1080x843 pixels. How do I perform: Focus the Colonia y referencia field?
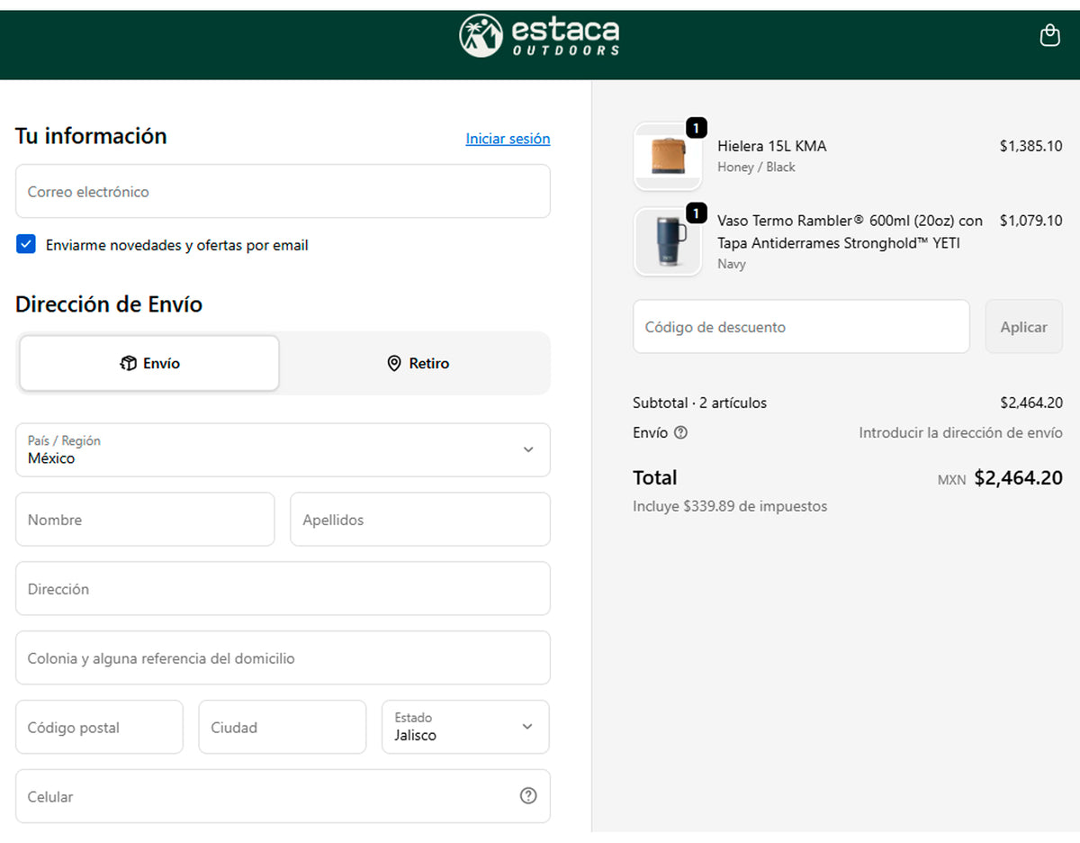click(283, 658)
